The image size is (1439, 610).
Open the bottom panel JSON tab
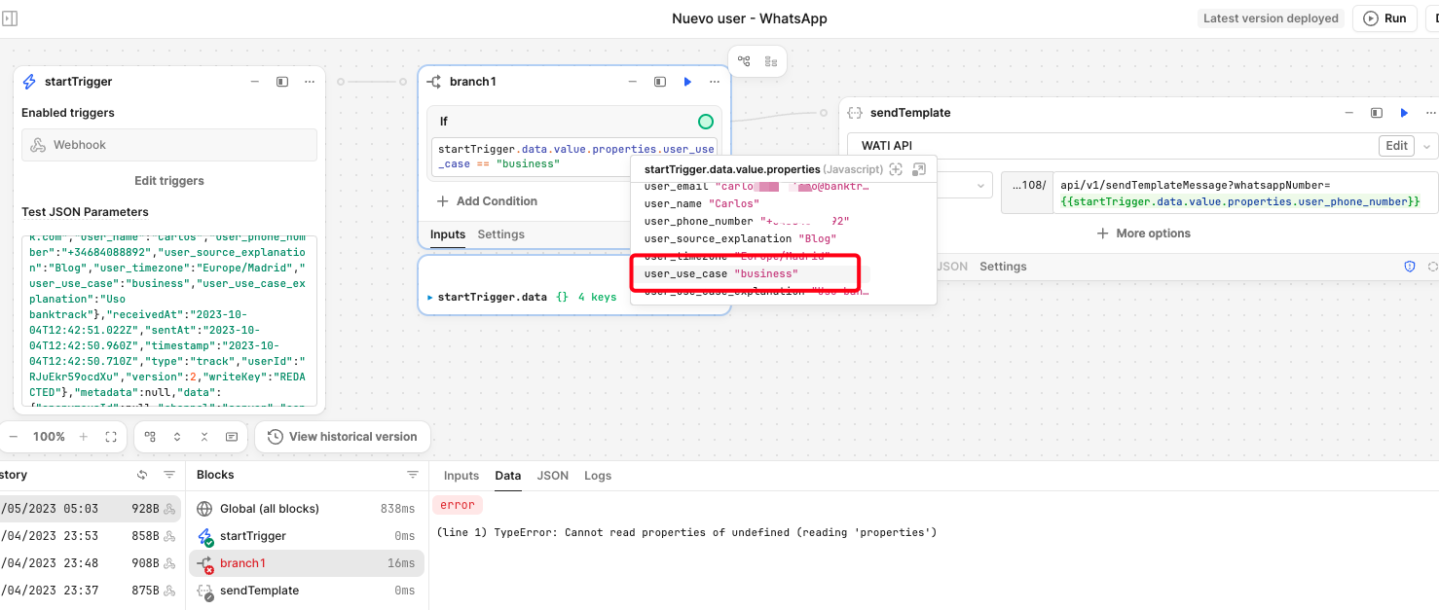coord(553,476)
